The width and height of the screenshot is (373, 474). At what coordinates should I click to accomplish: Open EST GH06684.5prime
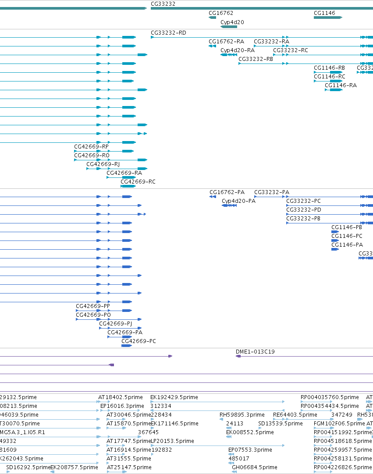(x=254, y=468)
